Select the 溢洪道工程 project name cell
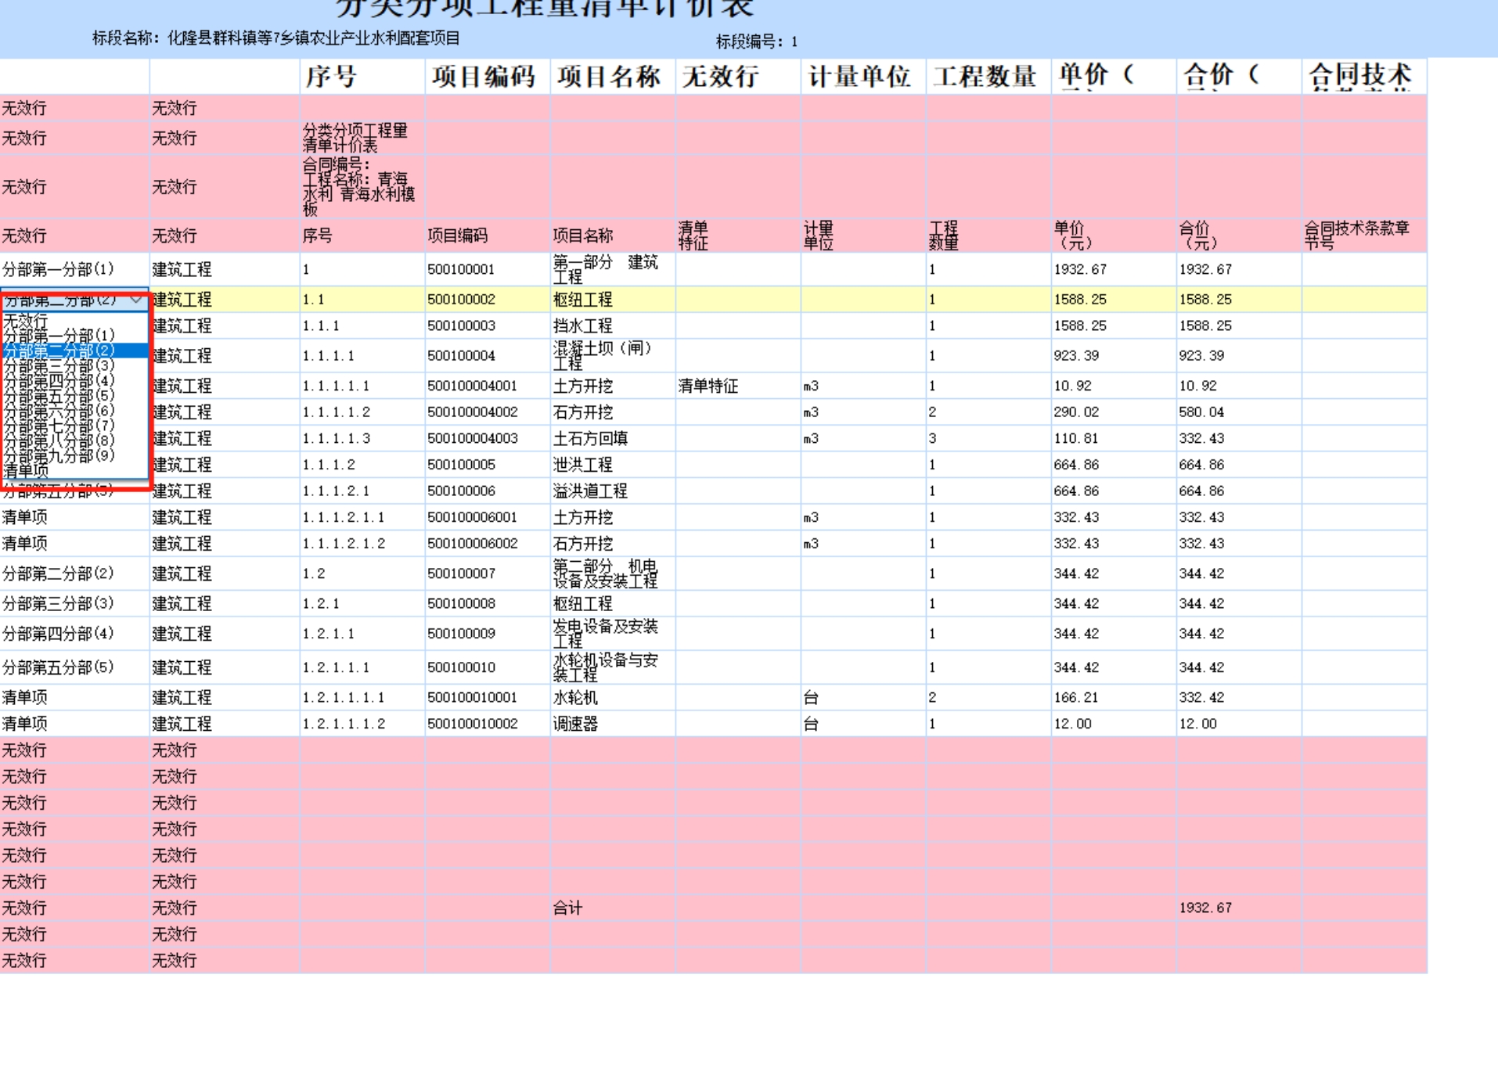The height and width of the screenshot is (1086, 1498). [590, 491]
